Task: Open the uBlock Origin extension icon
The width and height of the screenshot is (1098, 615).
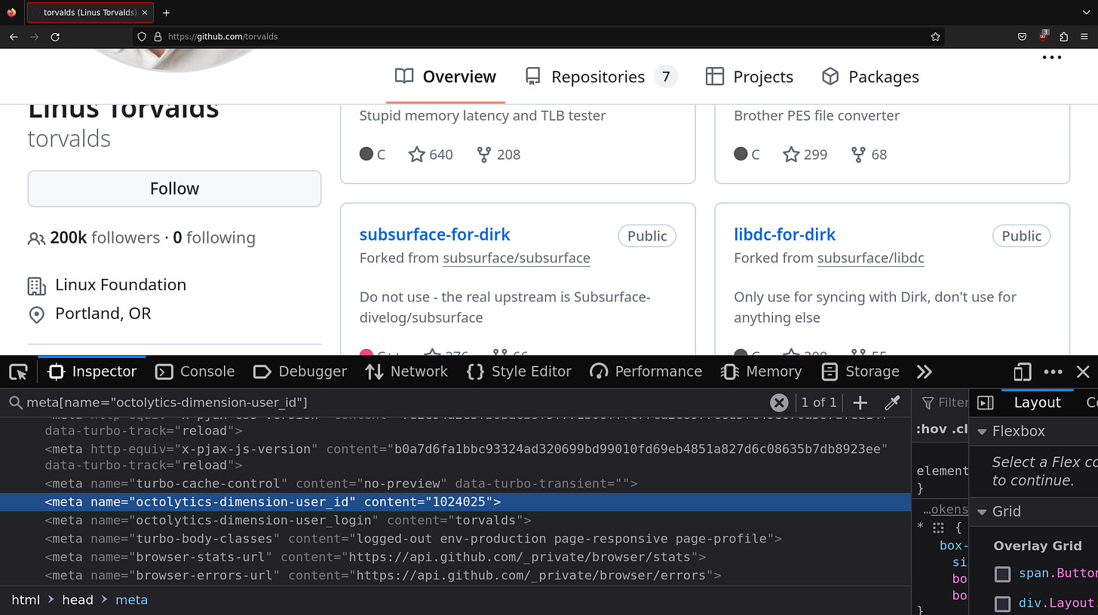Action: tap(1044, 36)
